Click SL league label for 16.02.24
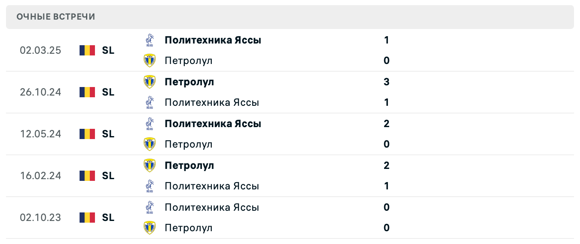The image size is (580, 244). [x=108, y=176]
